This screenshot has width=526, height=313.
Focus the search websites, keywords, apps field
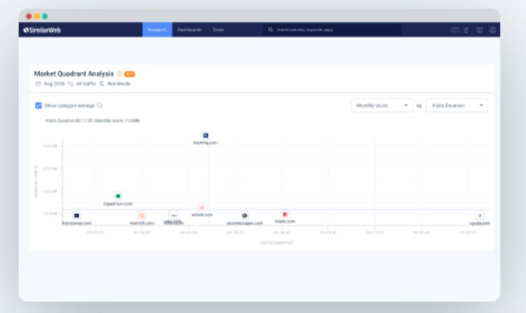tap(332, 30)
